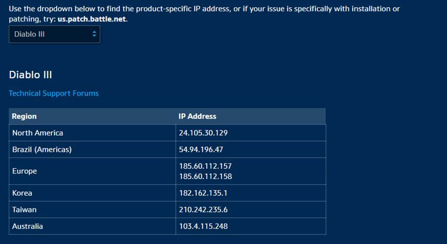The height and width of the screenshot is (244, 447).
Task: Select the North America region cell
Action: [38, 133]
